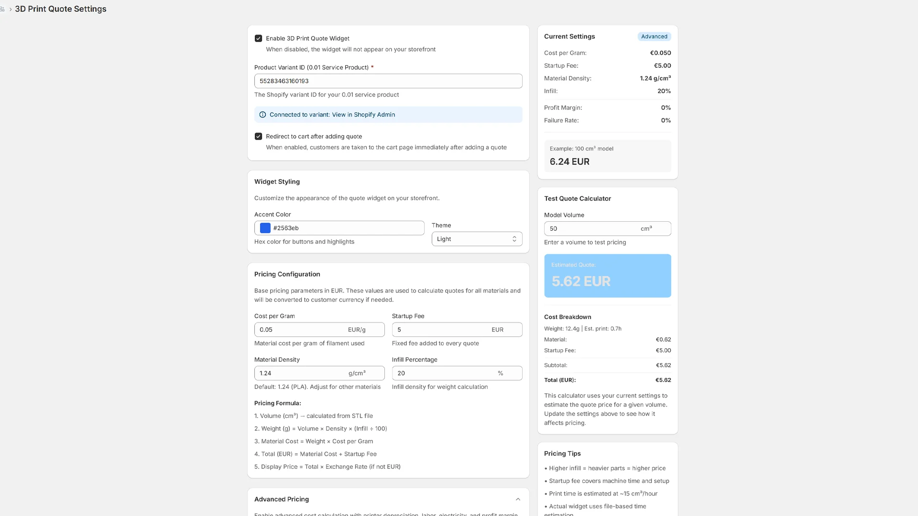Screen dimensions: 918x516
Task: Click the Pricing Configuration heading
Action: pos(287,274)
